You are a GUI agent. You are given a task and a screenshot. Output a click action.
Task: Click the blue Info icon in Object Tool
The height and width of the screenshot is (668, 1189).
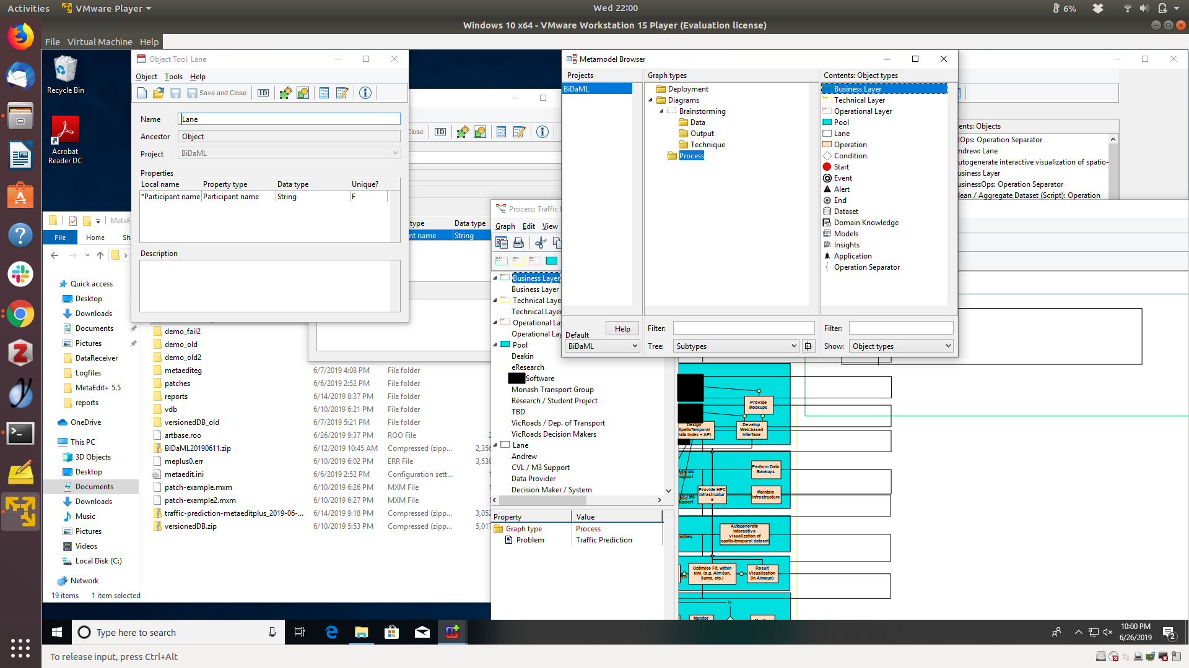pyautogui.click(x=365, y=93)
